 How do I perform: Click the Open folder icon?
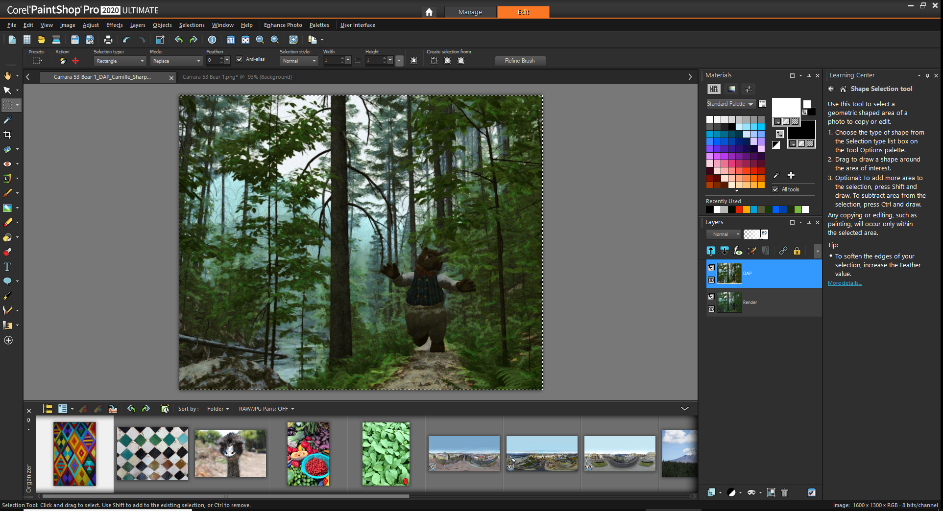[42, 40]
